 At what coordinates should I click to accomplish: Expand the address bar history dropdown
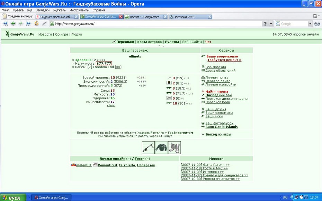(x=271, y=24)
